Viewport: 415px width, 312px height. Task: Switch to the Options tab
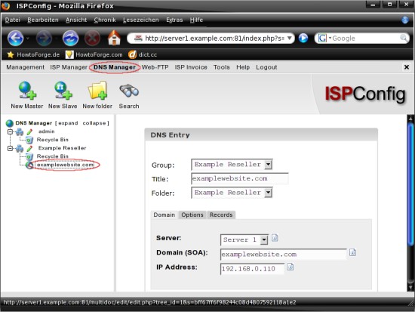point(192,215)
